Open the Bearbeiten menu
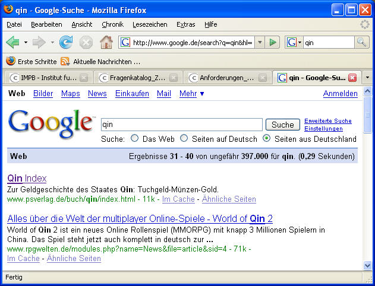This screenshot has height=286, width=375. (46, 24)
